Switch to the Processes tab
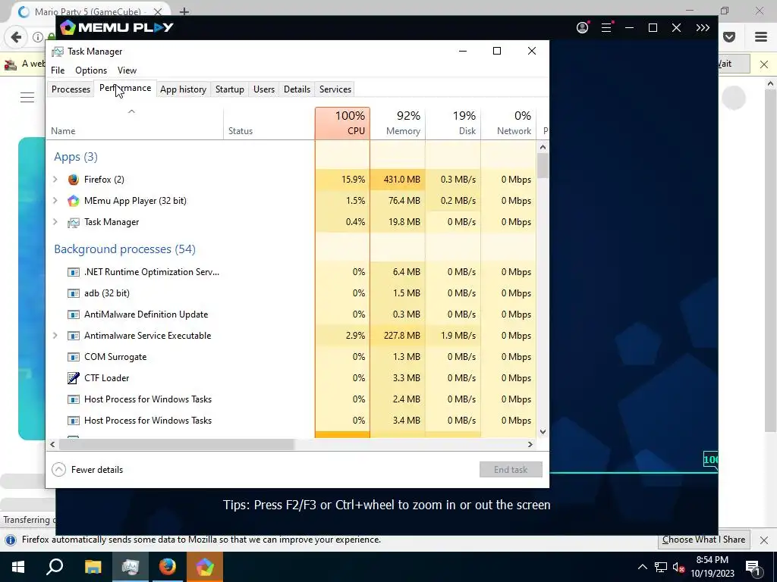777x582 pixels. 71,89
